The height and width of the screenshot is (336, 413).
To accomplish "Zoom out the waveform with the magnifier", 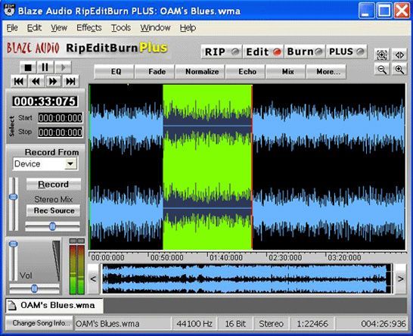I will (x=382, y=70).
